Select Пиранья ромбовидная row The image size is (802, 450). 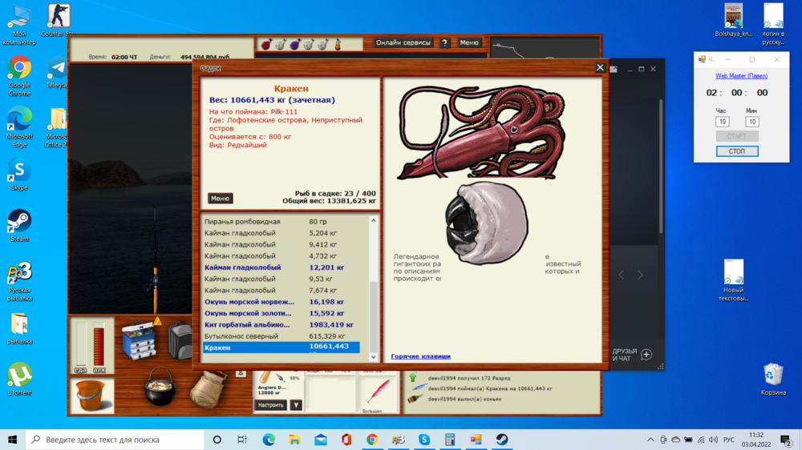click(x=282, y=222)
